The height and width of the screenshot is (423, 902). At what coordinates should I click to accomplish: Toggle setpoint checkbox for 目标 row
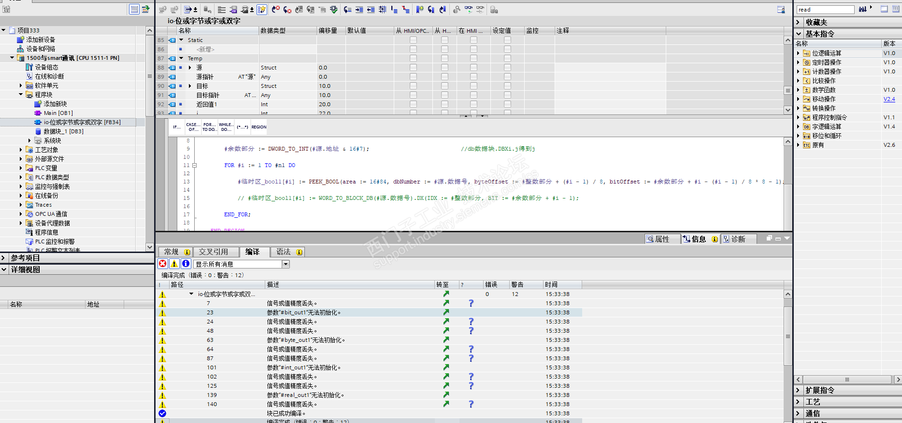click(507, 86)
